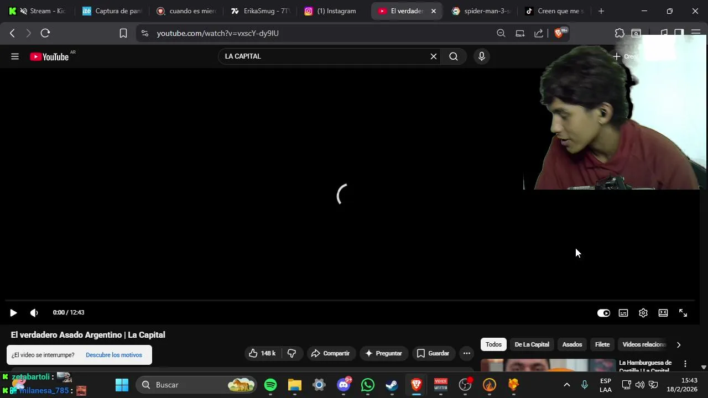Save the video with Guardar
The image size is (708, 398).
(x=433, y=353)
